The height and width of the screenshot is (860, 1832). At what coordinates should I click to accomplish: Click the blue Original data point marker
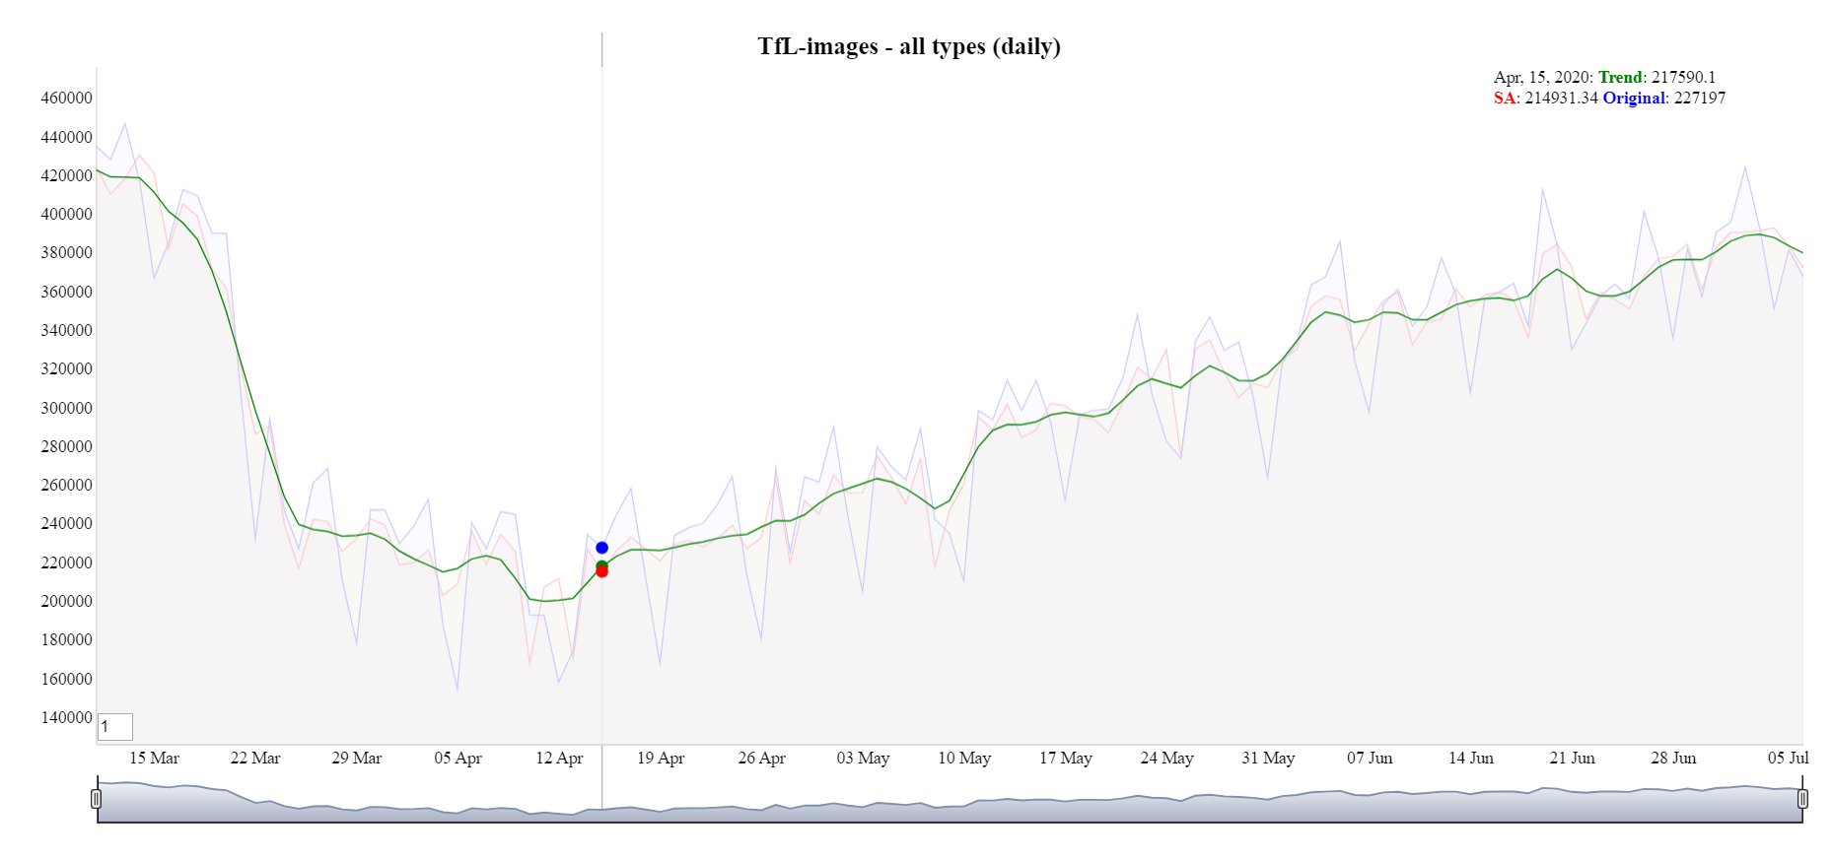pyautogui.click(x=601, y=548)
